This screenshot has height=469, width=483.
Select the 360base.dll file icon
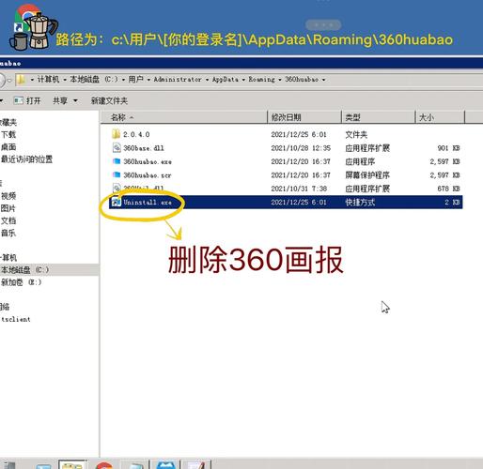tap(117, 147)
